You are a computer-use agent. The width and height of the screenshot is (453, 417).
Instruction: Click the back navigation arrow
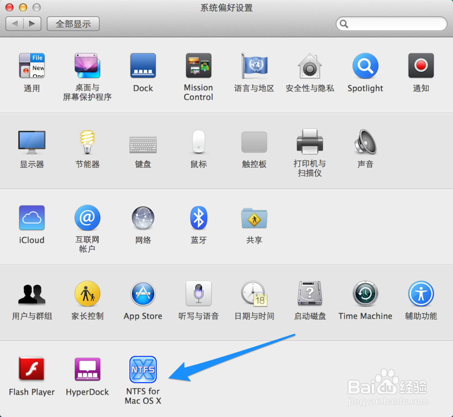pyautogui.click(x=14, y=24)
